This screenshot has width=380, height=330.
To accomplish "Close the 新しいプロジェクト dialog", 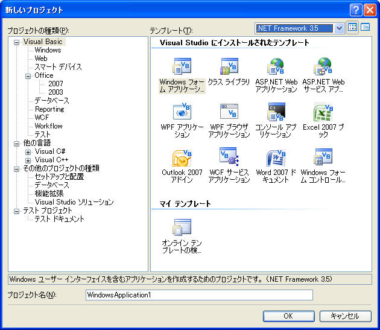I will tap(370, 10).
